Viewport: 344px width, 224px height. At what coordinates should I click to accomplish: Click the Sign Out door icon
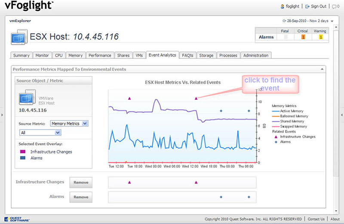(307, 6)
